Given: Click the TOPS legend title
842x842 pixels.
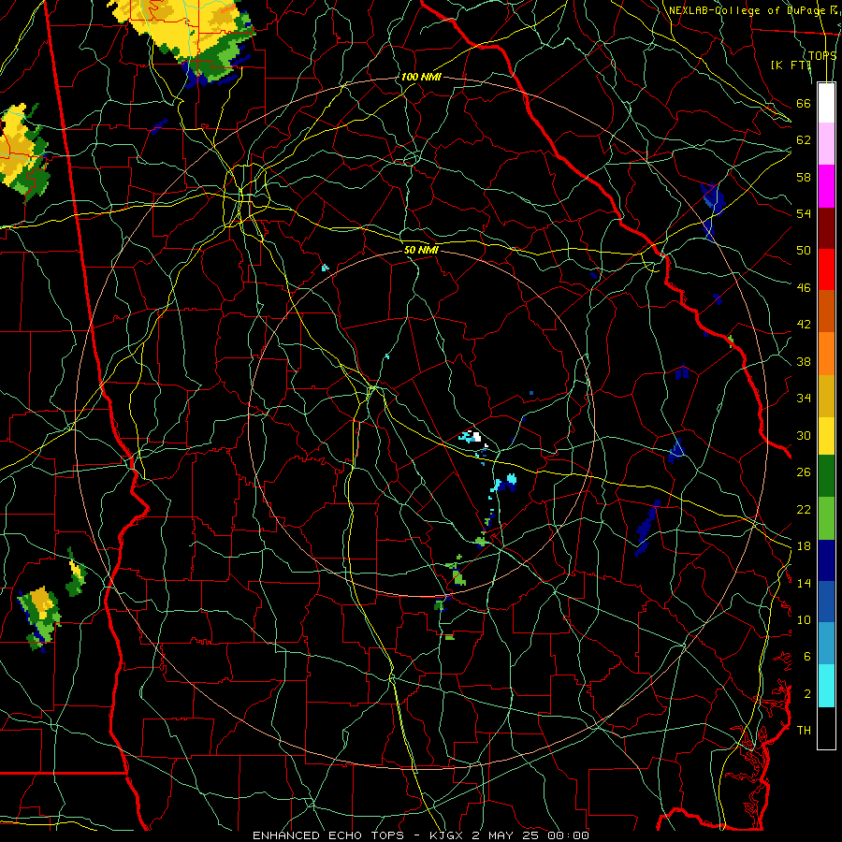Looking at the screenshot, I should 822,56.
